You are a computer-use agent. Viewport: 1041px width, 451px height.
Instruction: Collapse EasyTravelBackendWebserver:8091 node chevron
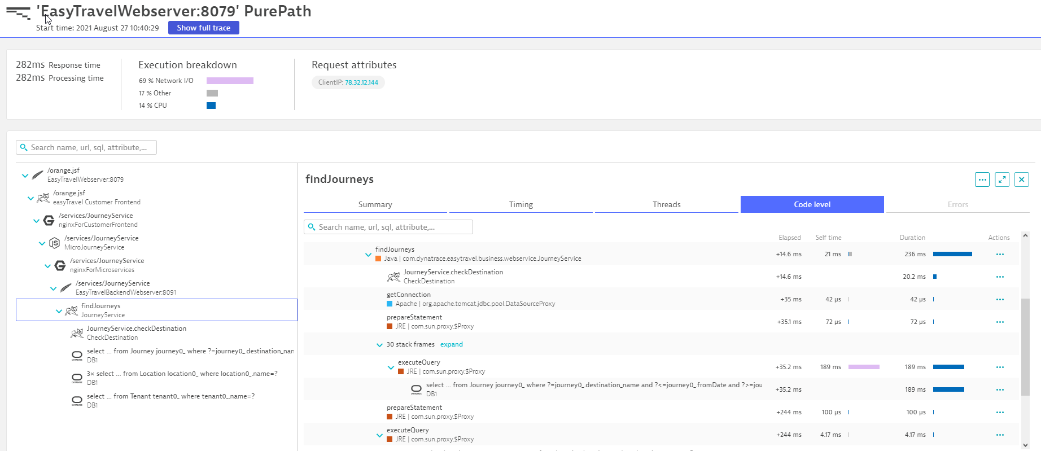point(53,288)
